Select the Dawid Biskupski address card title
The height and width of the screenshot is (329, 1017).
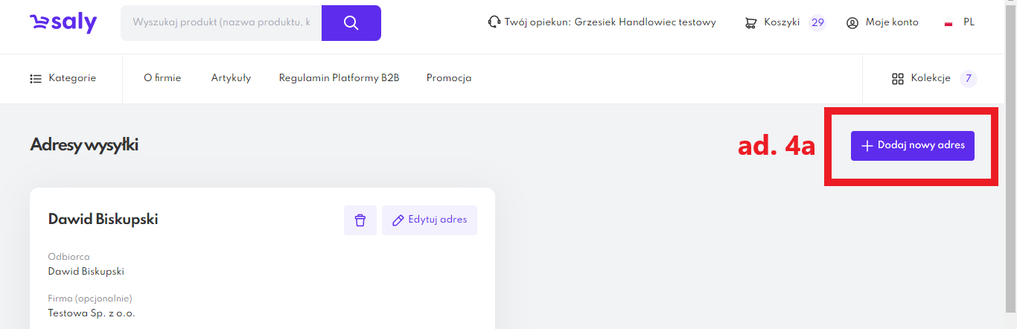103,219
